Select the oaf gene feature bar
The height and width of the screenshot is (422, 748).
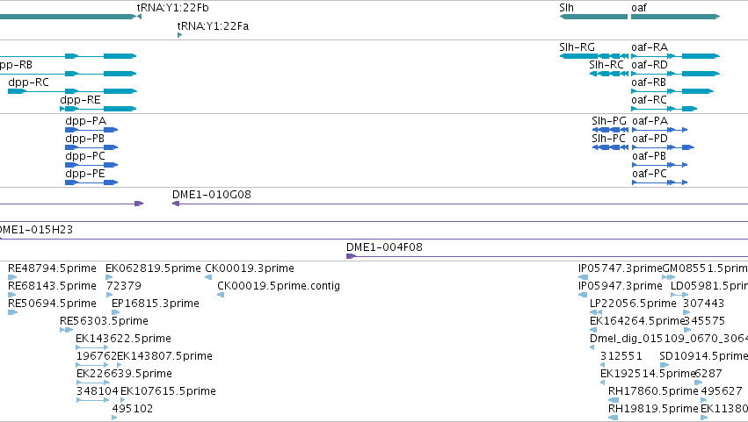(676, 17)
